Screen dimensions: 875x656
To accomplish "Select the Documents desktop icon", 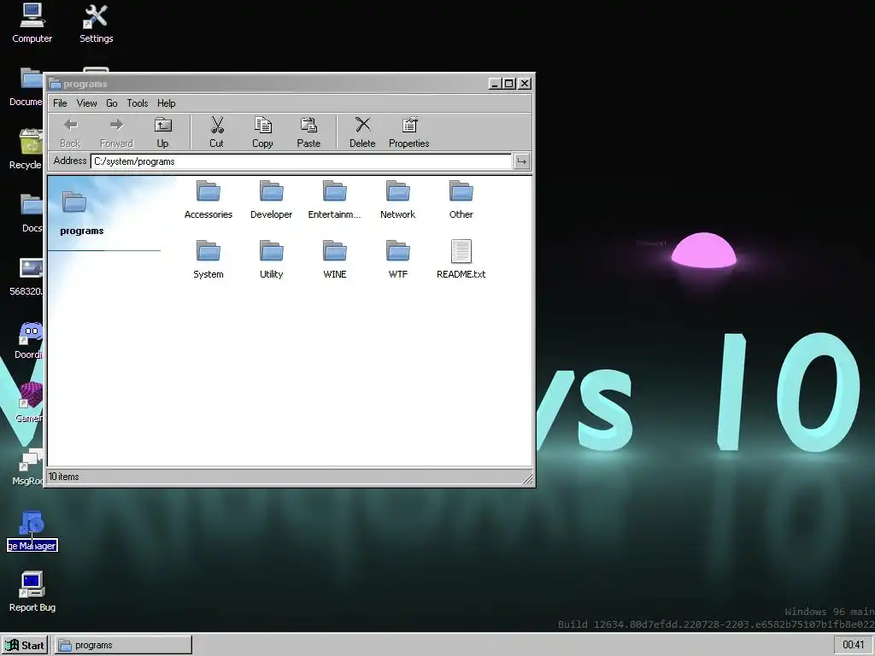I will (26, 86).
